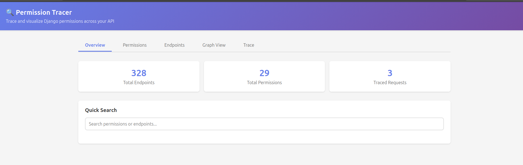The image size is (523, 165).
Task: Select the Traced Requests stat card
Action: [x=390, y=76]
